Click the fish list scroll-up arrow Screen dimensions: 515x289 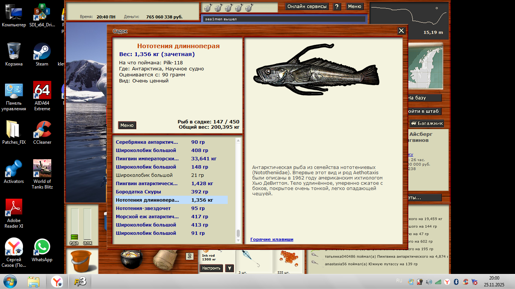click(x=238, y=141)
